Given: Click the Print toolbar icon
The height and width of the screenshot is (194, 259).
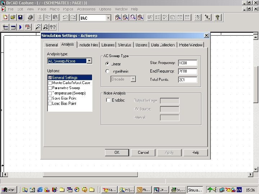Looking at the screenshot, I should pos(30,17).
